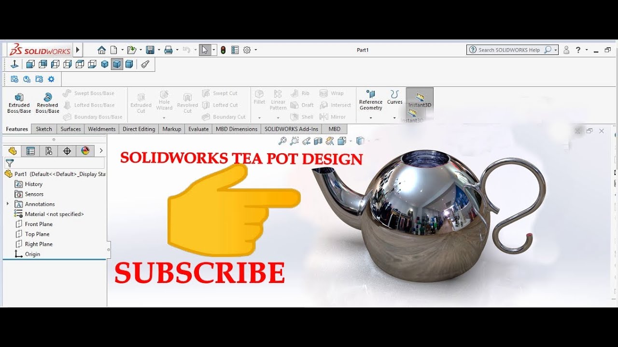618x347 pixels.
Task: Switch to the PropertyManager tab icon
Action: [x=30, y=151]
